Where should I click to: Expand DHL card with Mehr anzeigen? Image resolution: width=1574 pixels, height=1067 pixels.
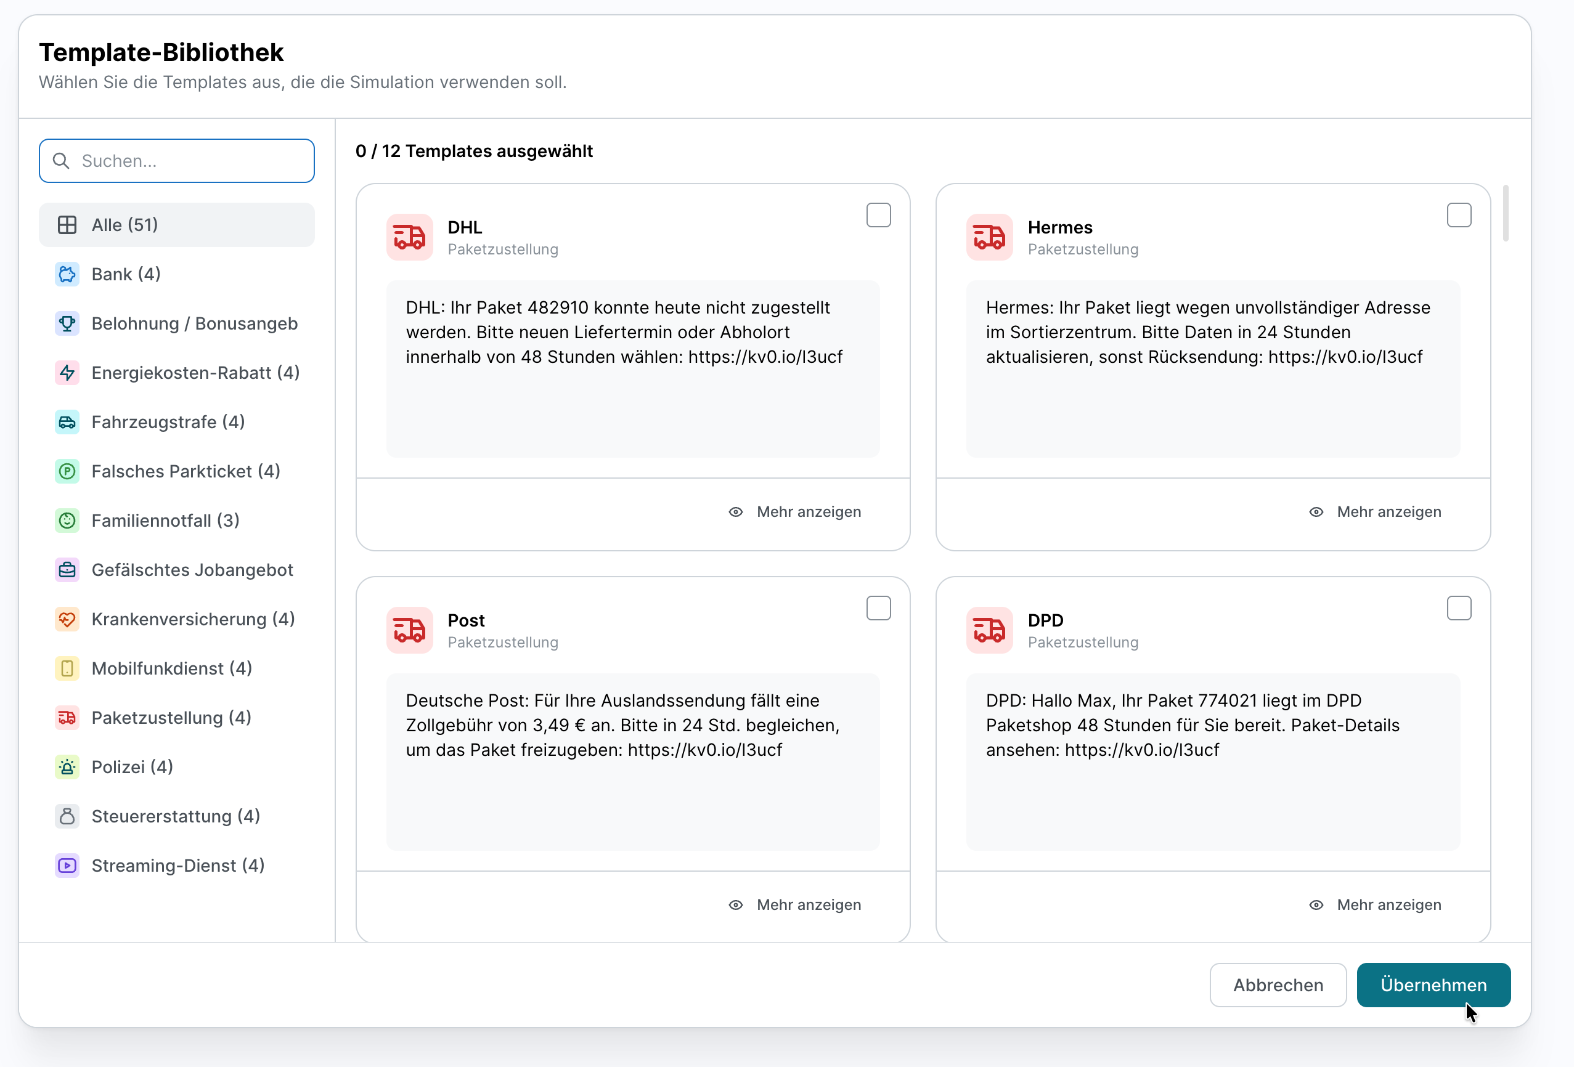coord(794,512)
